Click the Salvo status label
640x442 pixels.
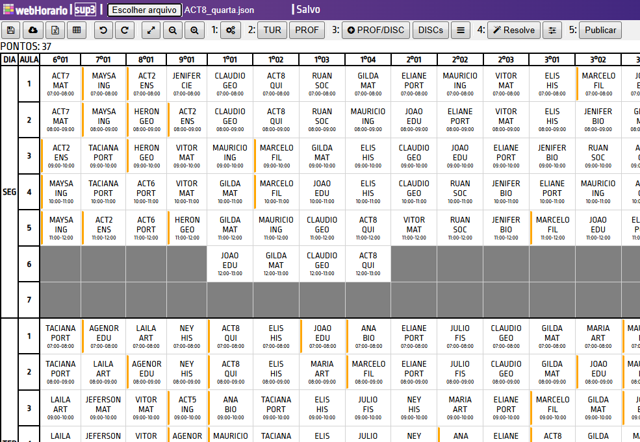point(308,9)
